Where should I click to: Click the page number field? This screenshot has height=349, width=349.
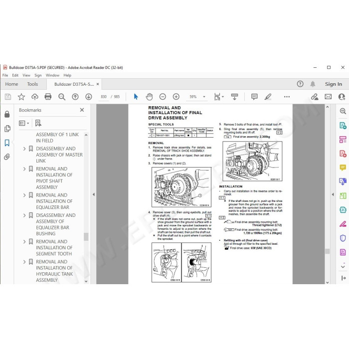(x=104, y=97)
